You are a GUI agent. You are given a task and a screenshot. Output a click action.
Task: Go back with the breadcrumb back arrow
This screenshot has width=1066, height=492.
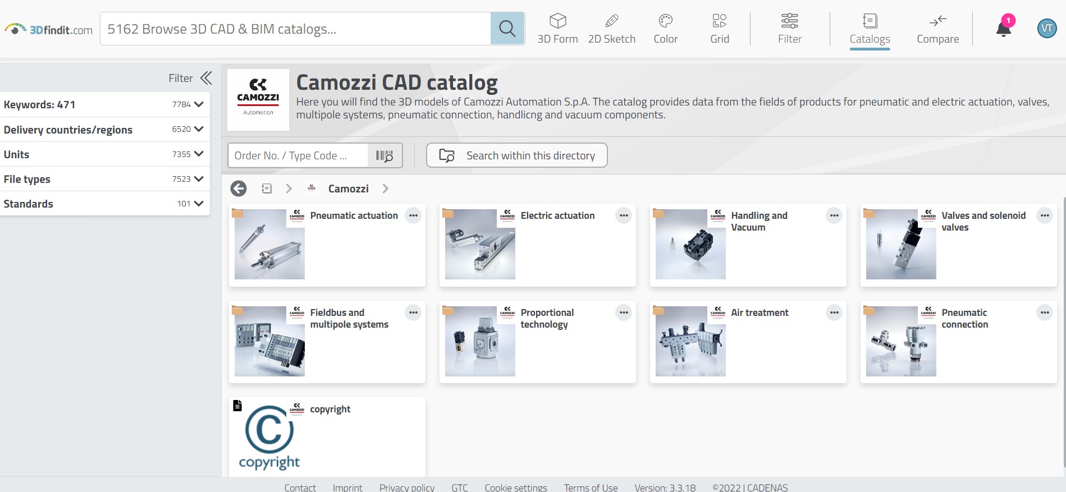click(239, 188)
